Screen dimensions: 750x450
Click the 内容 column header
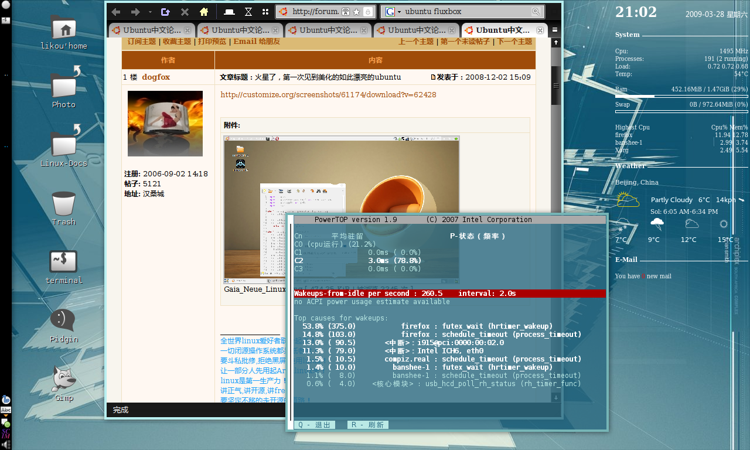[375, 60]
